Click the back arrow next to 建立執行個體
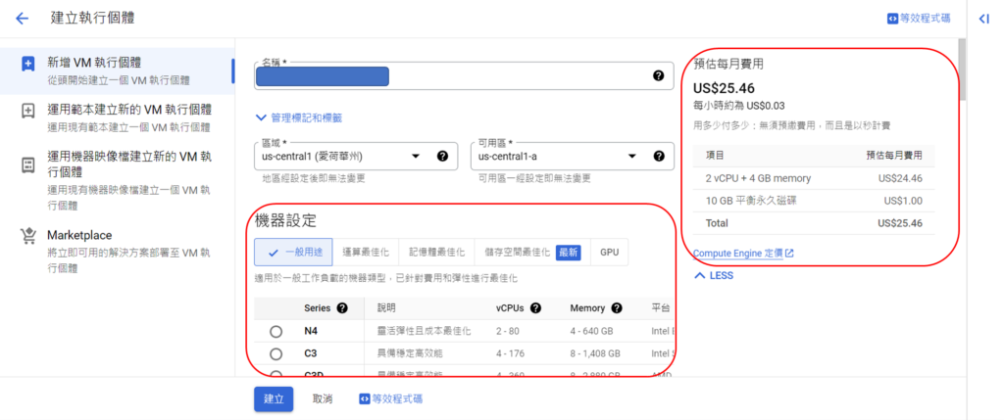The height and width of the screenshot is (420, 1004). (x=23, y=19)
